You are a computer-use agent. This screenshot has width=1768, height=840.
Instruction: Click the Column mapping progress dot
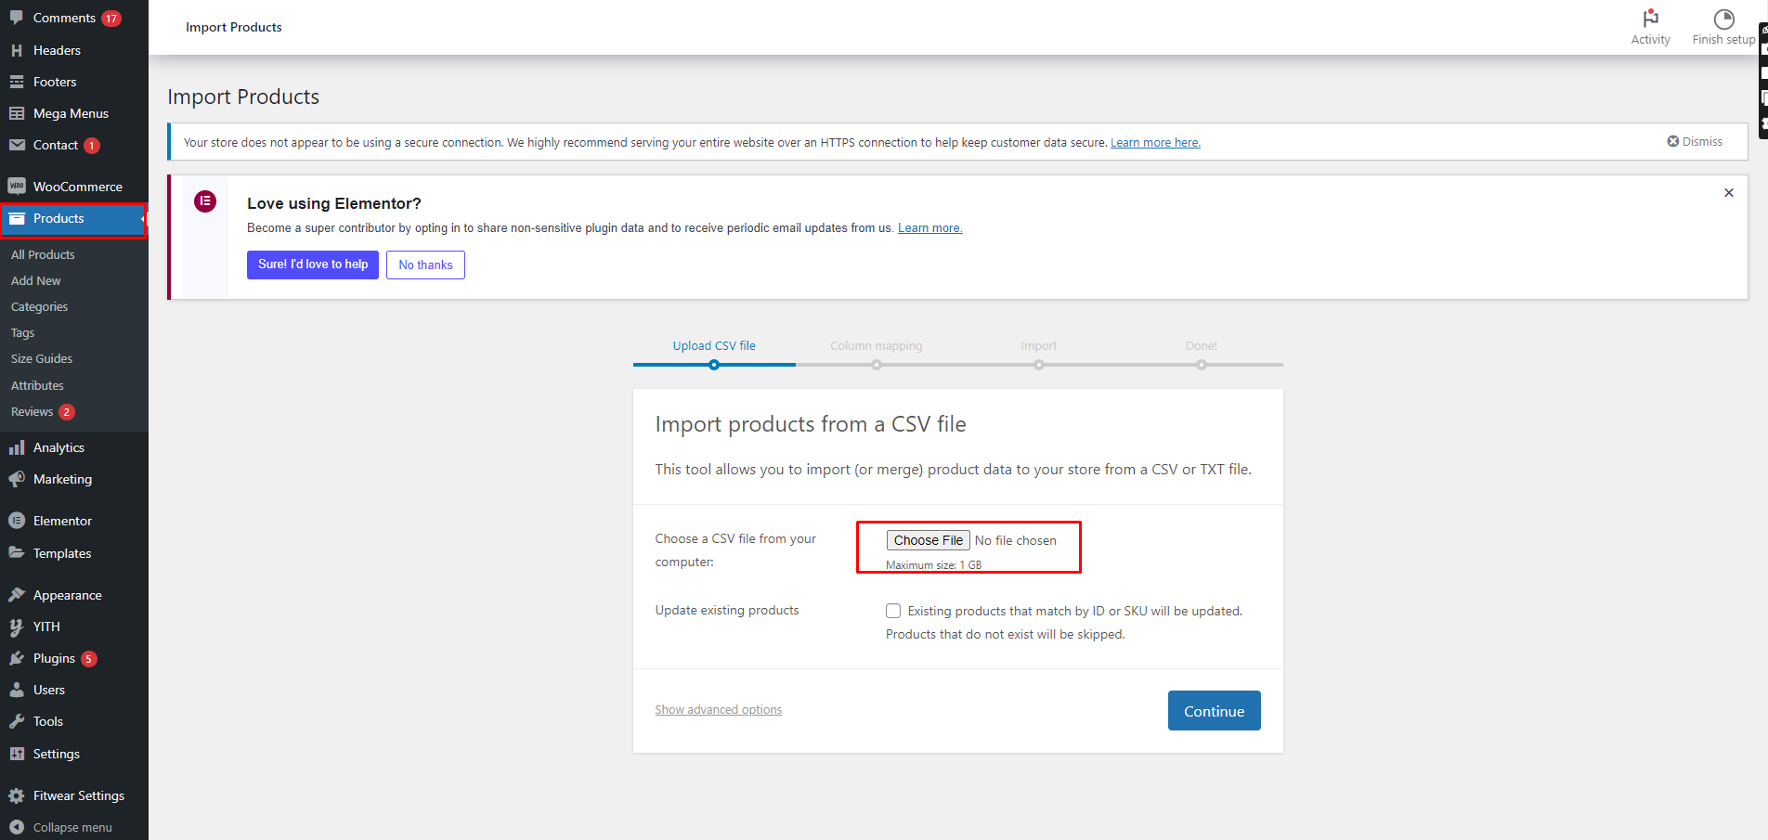coord(877,365)
